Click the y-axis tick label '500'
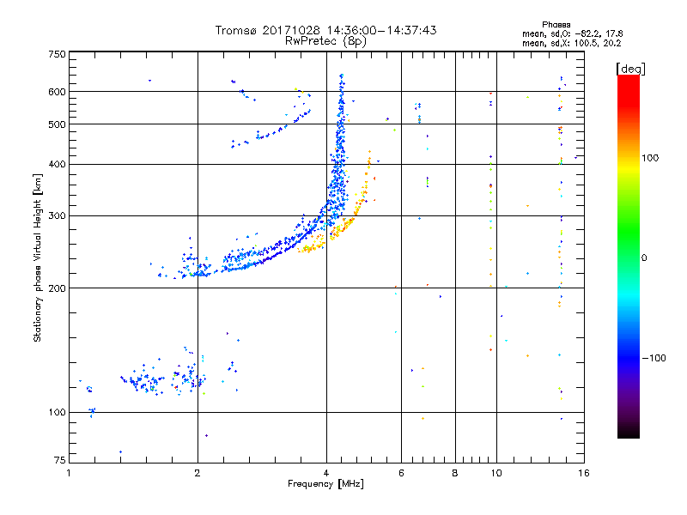Viewport: 687px width, 515px height. pos(57,124)
